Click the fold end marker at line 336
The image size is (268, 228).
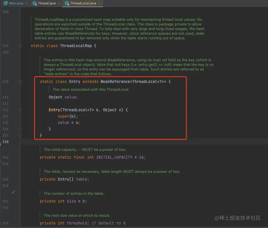click(x=20, y=129)
